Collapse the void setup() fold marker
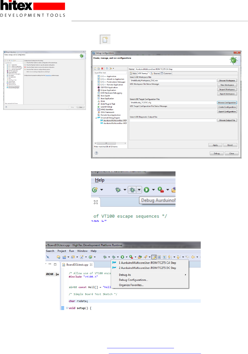 click(67, 308)
